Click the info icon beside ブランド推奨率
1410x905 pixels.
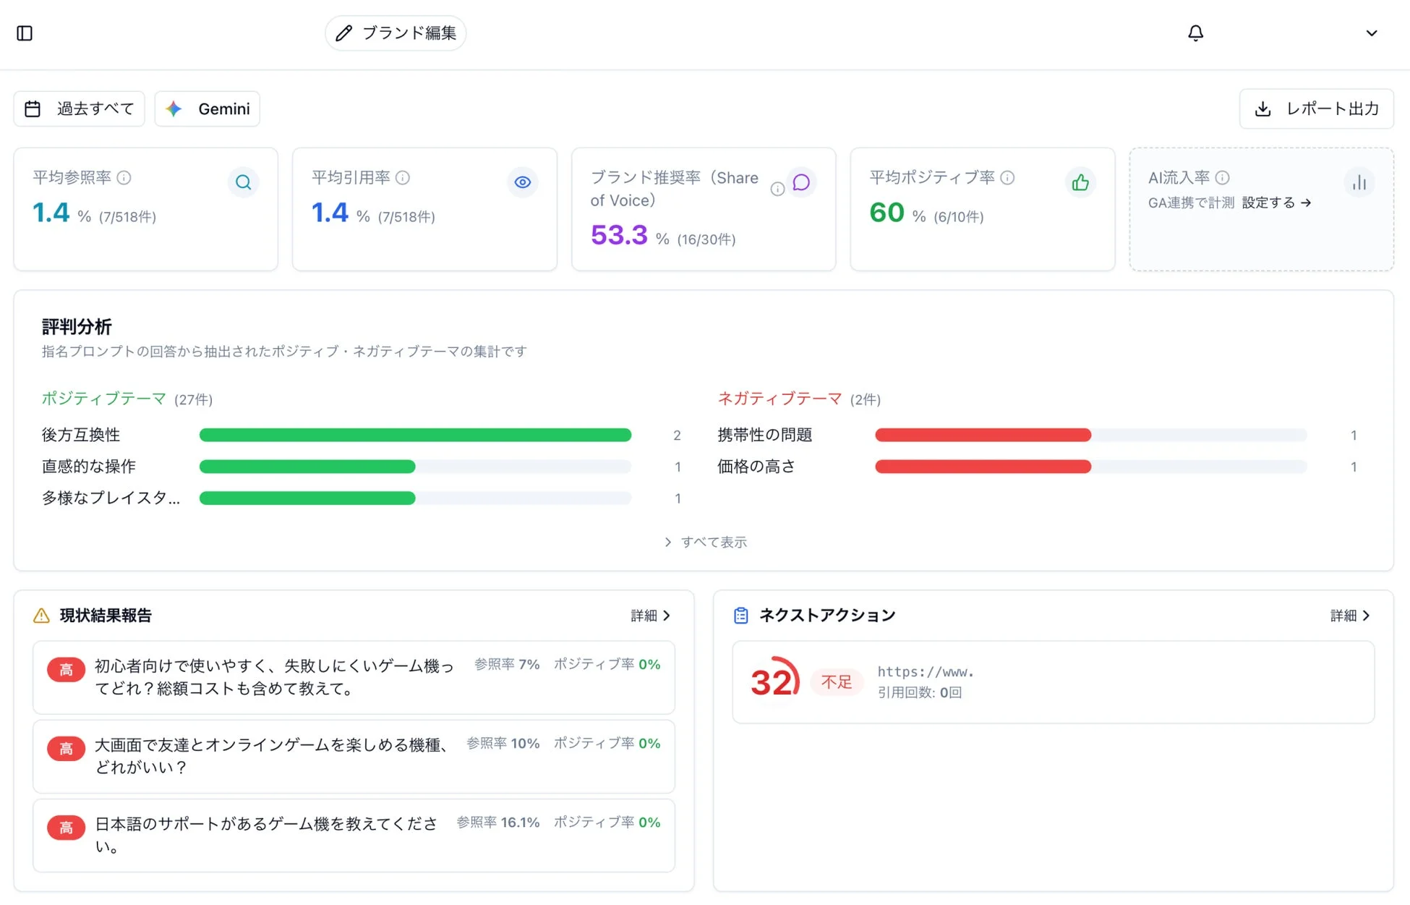(777, 189)
